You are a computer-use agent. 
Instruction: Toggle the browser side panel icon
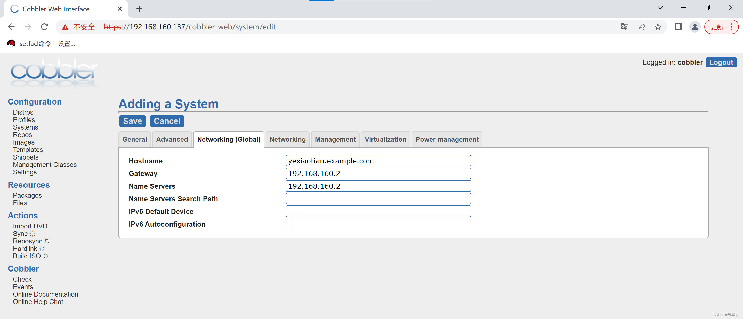pos(678,27)
